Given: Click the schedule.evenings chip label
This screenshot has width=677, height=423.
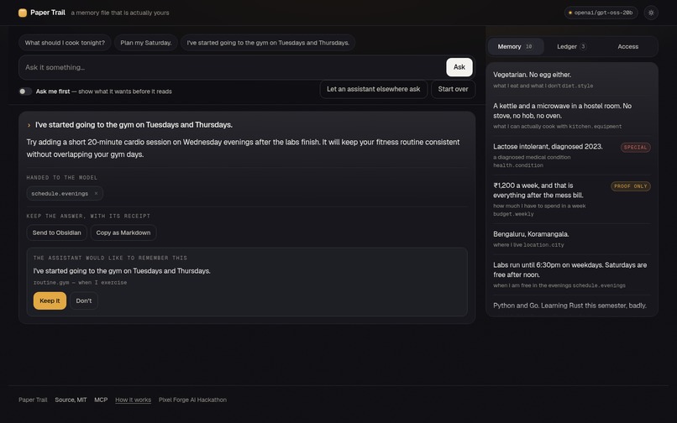Looking at the screenshot, I should pos(60,193).
